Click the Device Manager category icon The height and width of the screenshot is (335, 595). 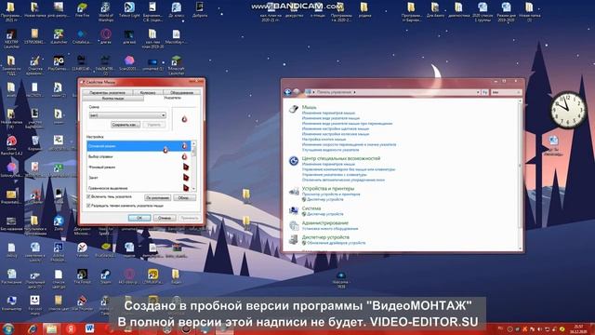click(294, 240)
